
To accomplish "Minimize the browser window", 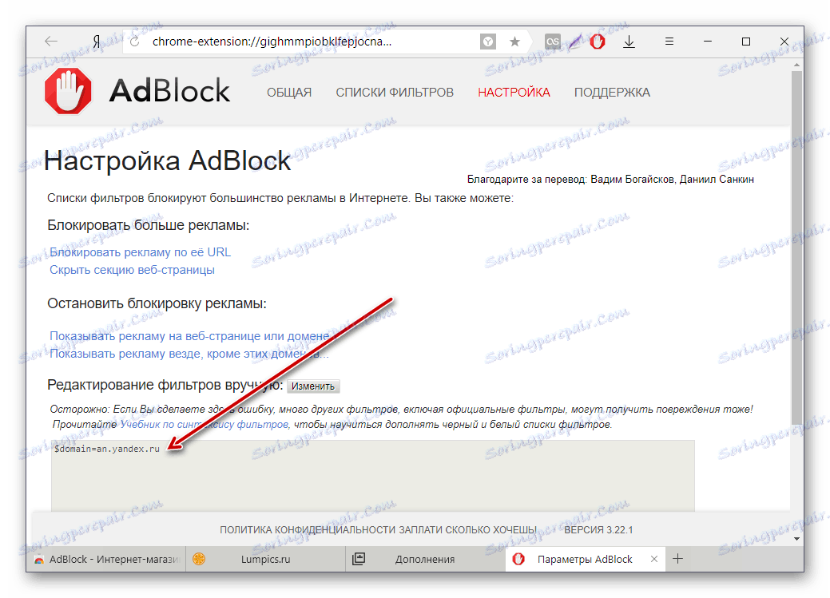I will 708,42.
